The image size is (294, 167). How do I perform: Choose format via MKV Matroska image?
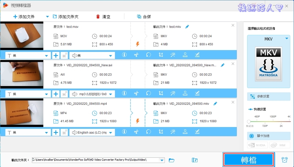pyautogui.click(x=268, y=64)
